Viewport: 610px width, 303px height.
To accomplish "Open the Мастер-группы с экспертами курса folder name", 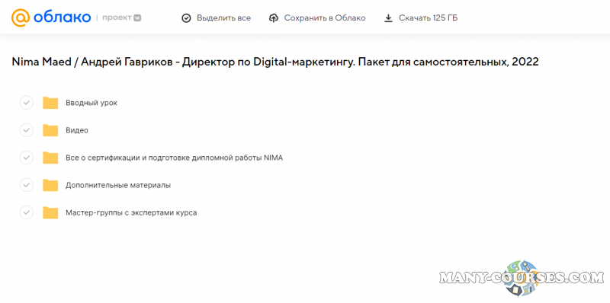I will (131, 213).
